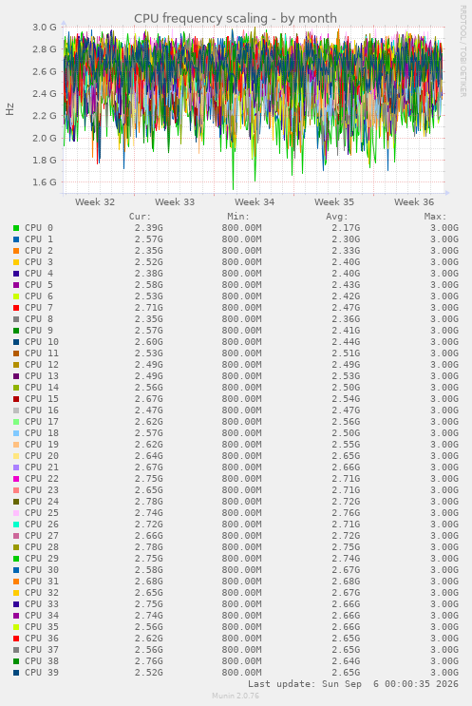Click the 'CPU 39' legend label
472x706 pixels.
[x=42, y=672]
